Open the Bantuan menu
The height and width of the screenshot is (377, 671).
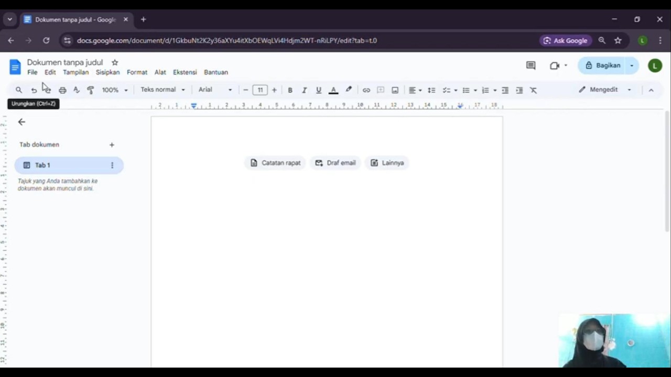216,72
